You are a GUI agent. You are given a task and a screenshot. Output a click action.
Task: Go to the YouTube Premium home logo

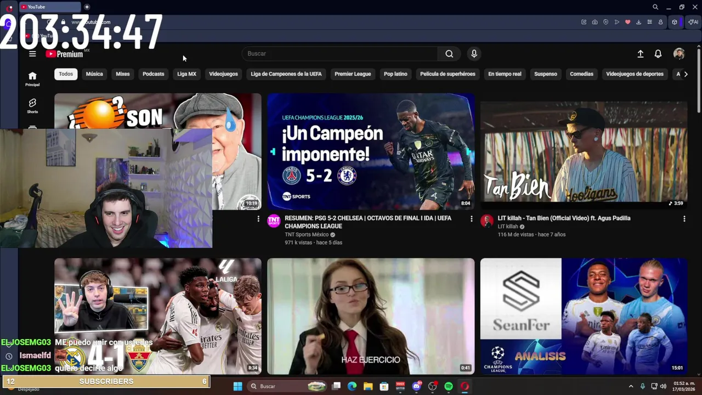point(64,54)
